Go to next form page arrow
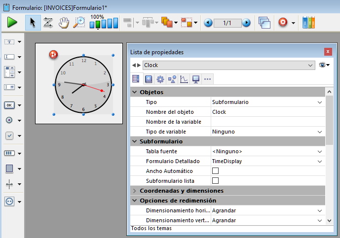340x238 pixels. coord(246,23)
